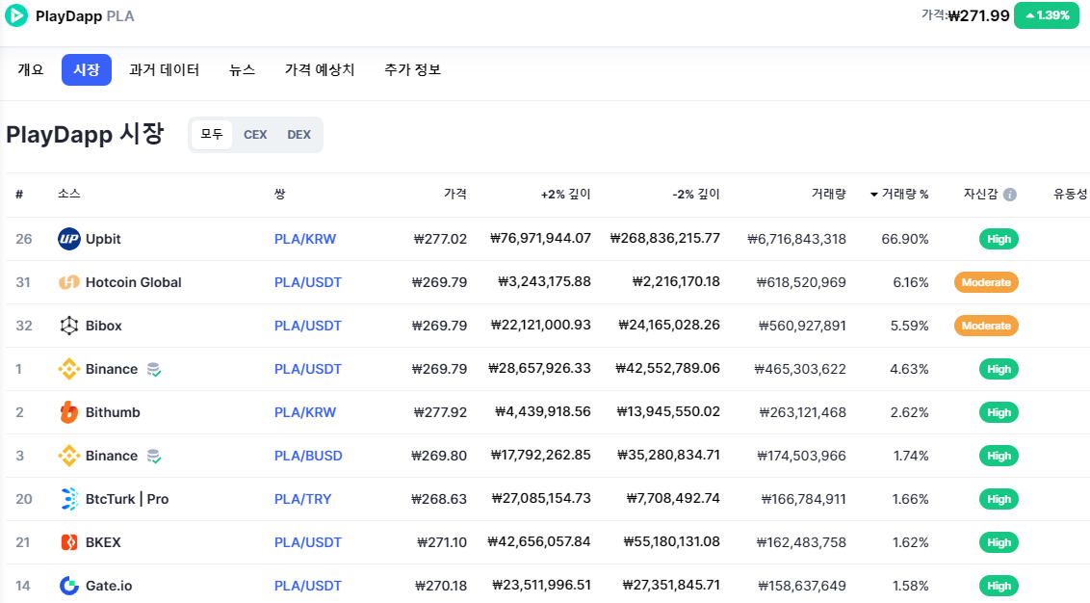Switch to 과거 데이터 tab

tap(164, 69)
